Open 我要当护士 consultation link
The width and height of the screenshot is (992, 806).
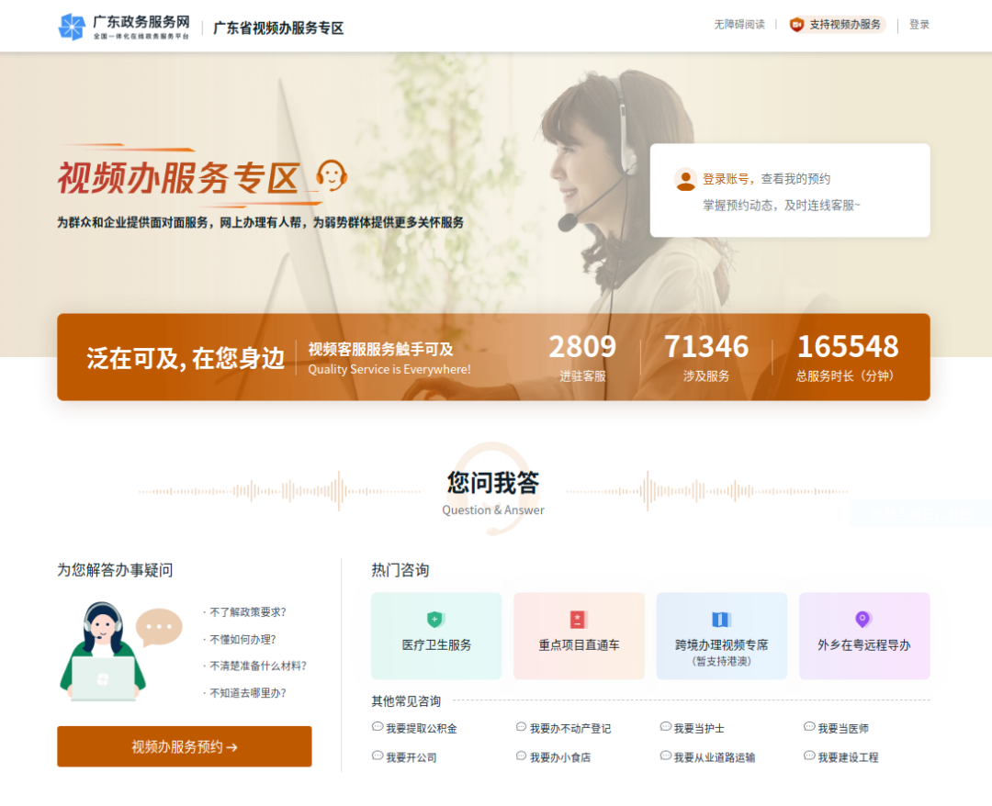(699, 728)
